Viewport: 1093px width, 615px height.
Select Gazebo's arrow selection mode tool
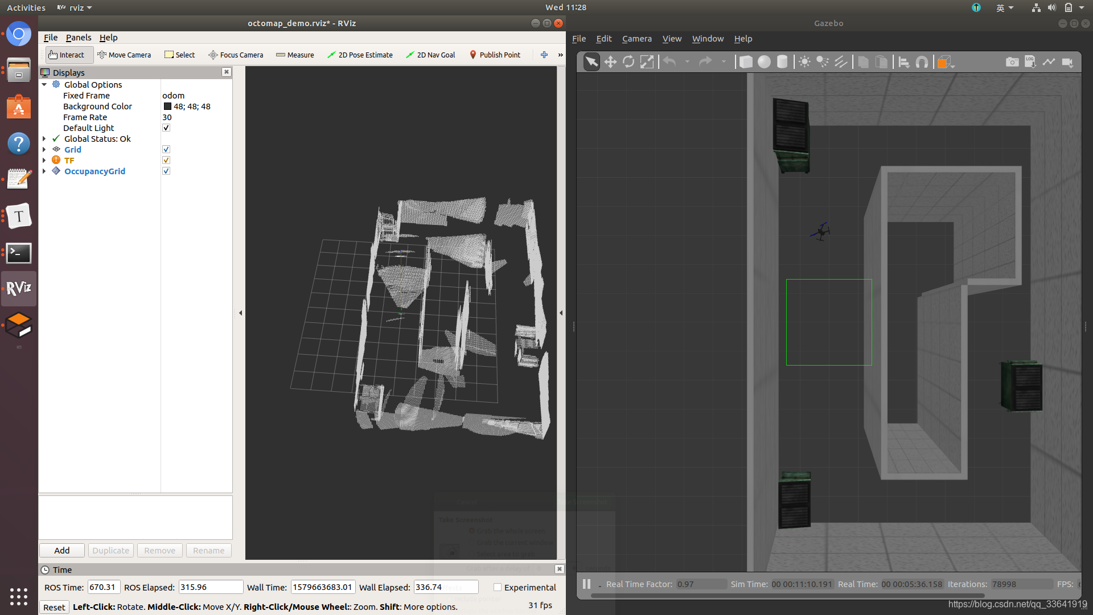[x=591, y=62]
